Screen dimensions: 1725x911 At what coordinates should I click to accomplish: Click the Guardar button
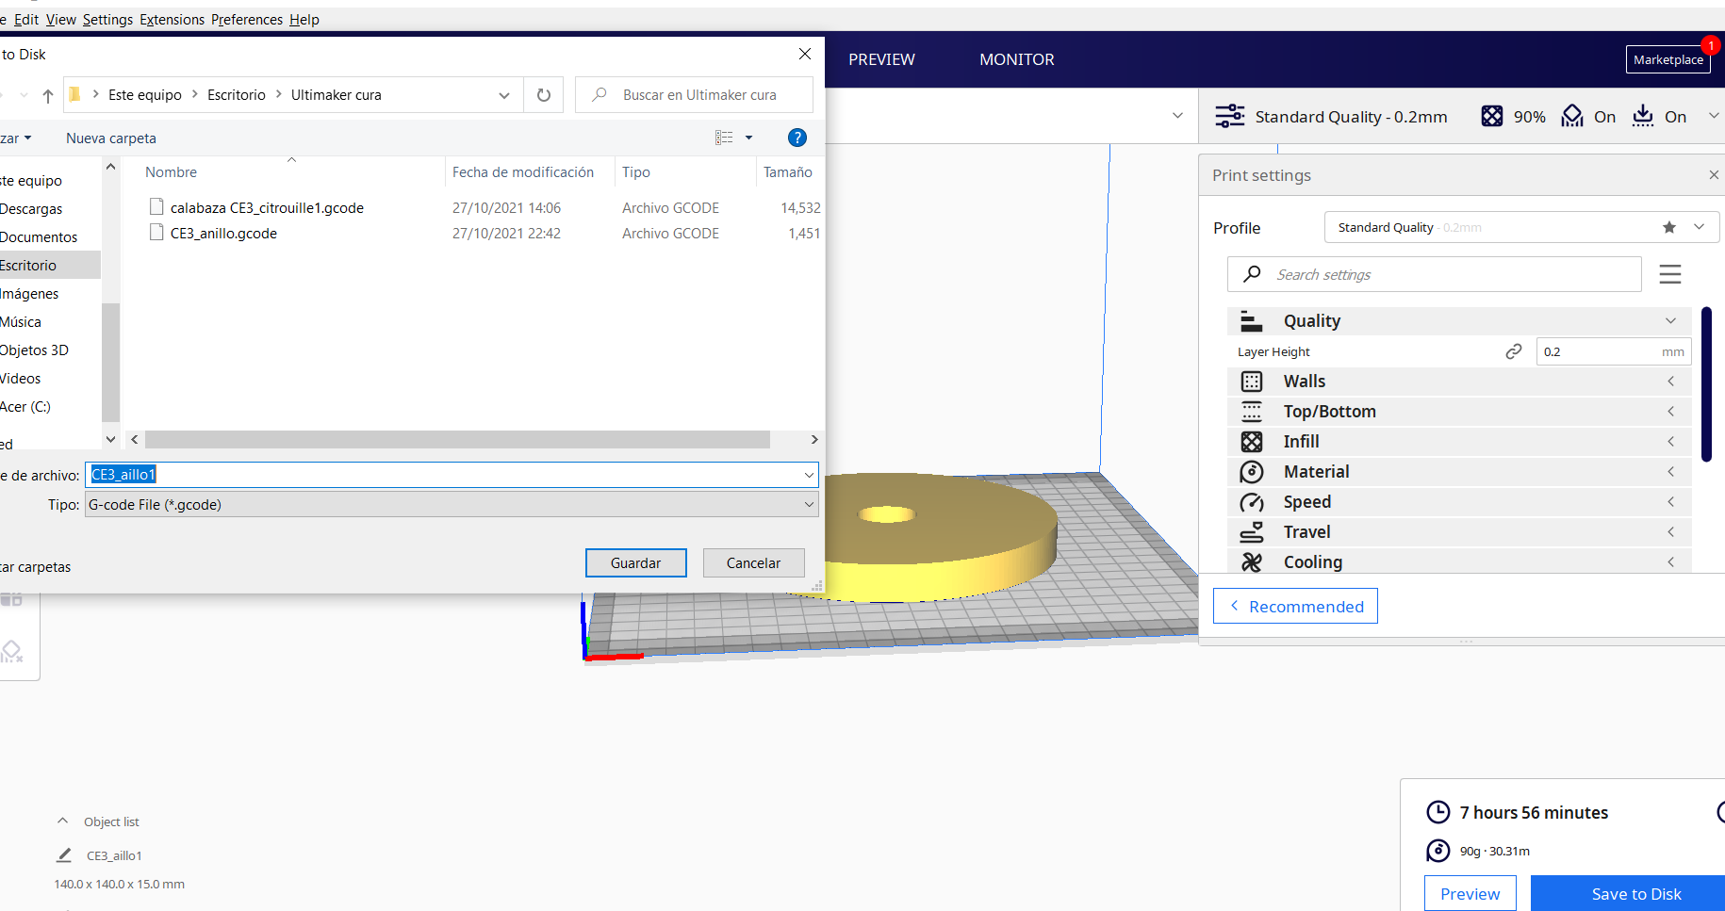pyautogui.click(x=636, y=562)
